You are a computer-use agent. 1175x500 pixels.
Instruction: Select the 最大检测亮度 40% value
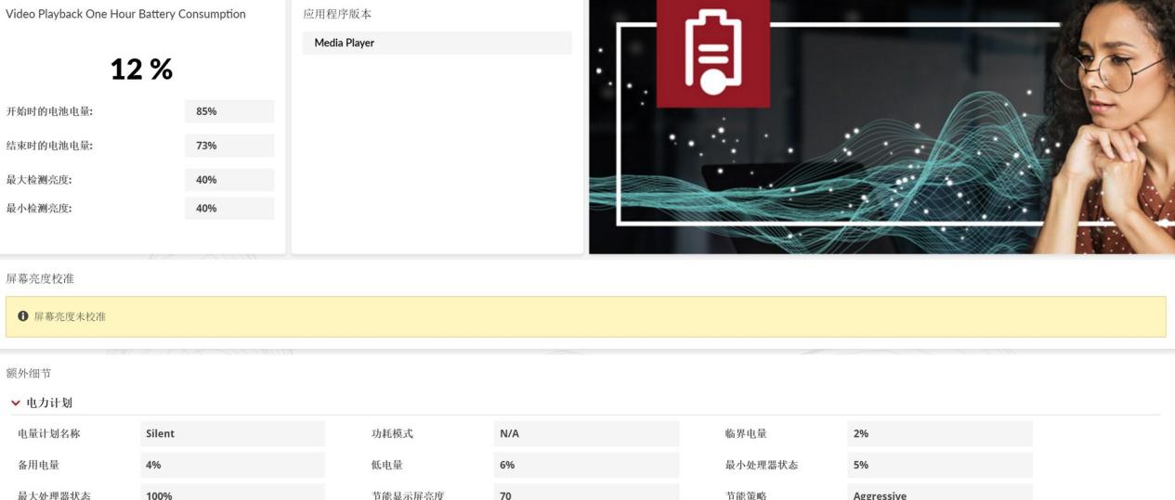228,180
